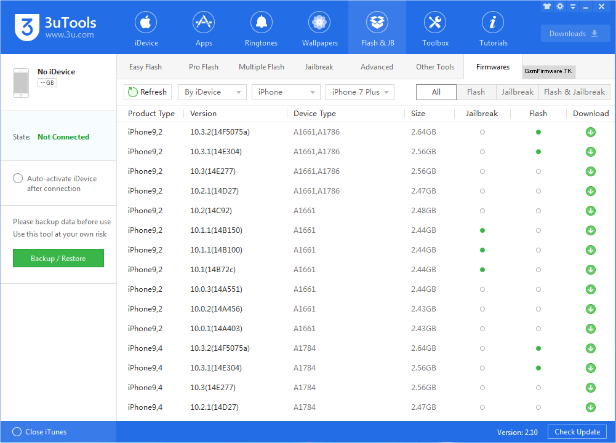616x443 pixels.
Task: Select the Firmwares tab
Action: click(x=493, y=67)
